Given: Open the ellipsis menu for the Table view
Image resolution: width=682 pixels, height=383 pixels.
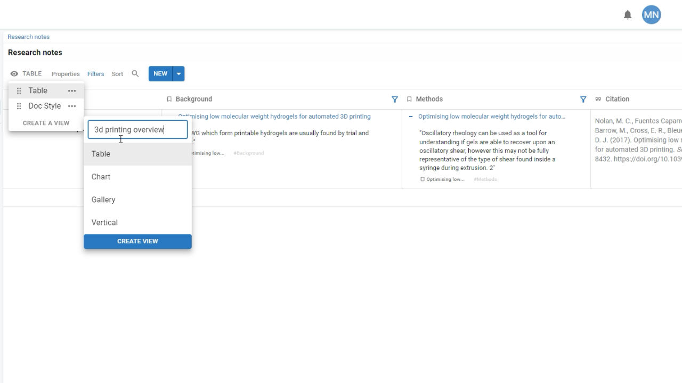Looking at the screenshot, I should click(72, 90).
